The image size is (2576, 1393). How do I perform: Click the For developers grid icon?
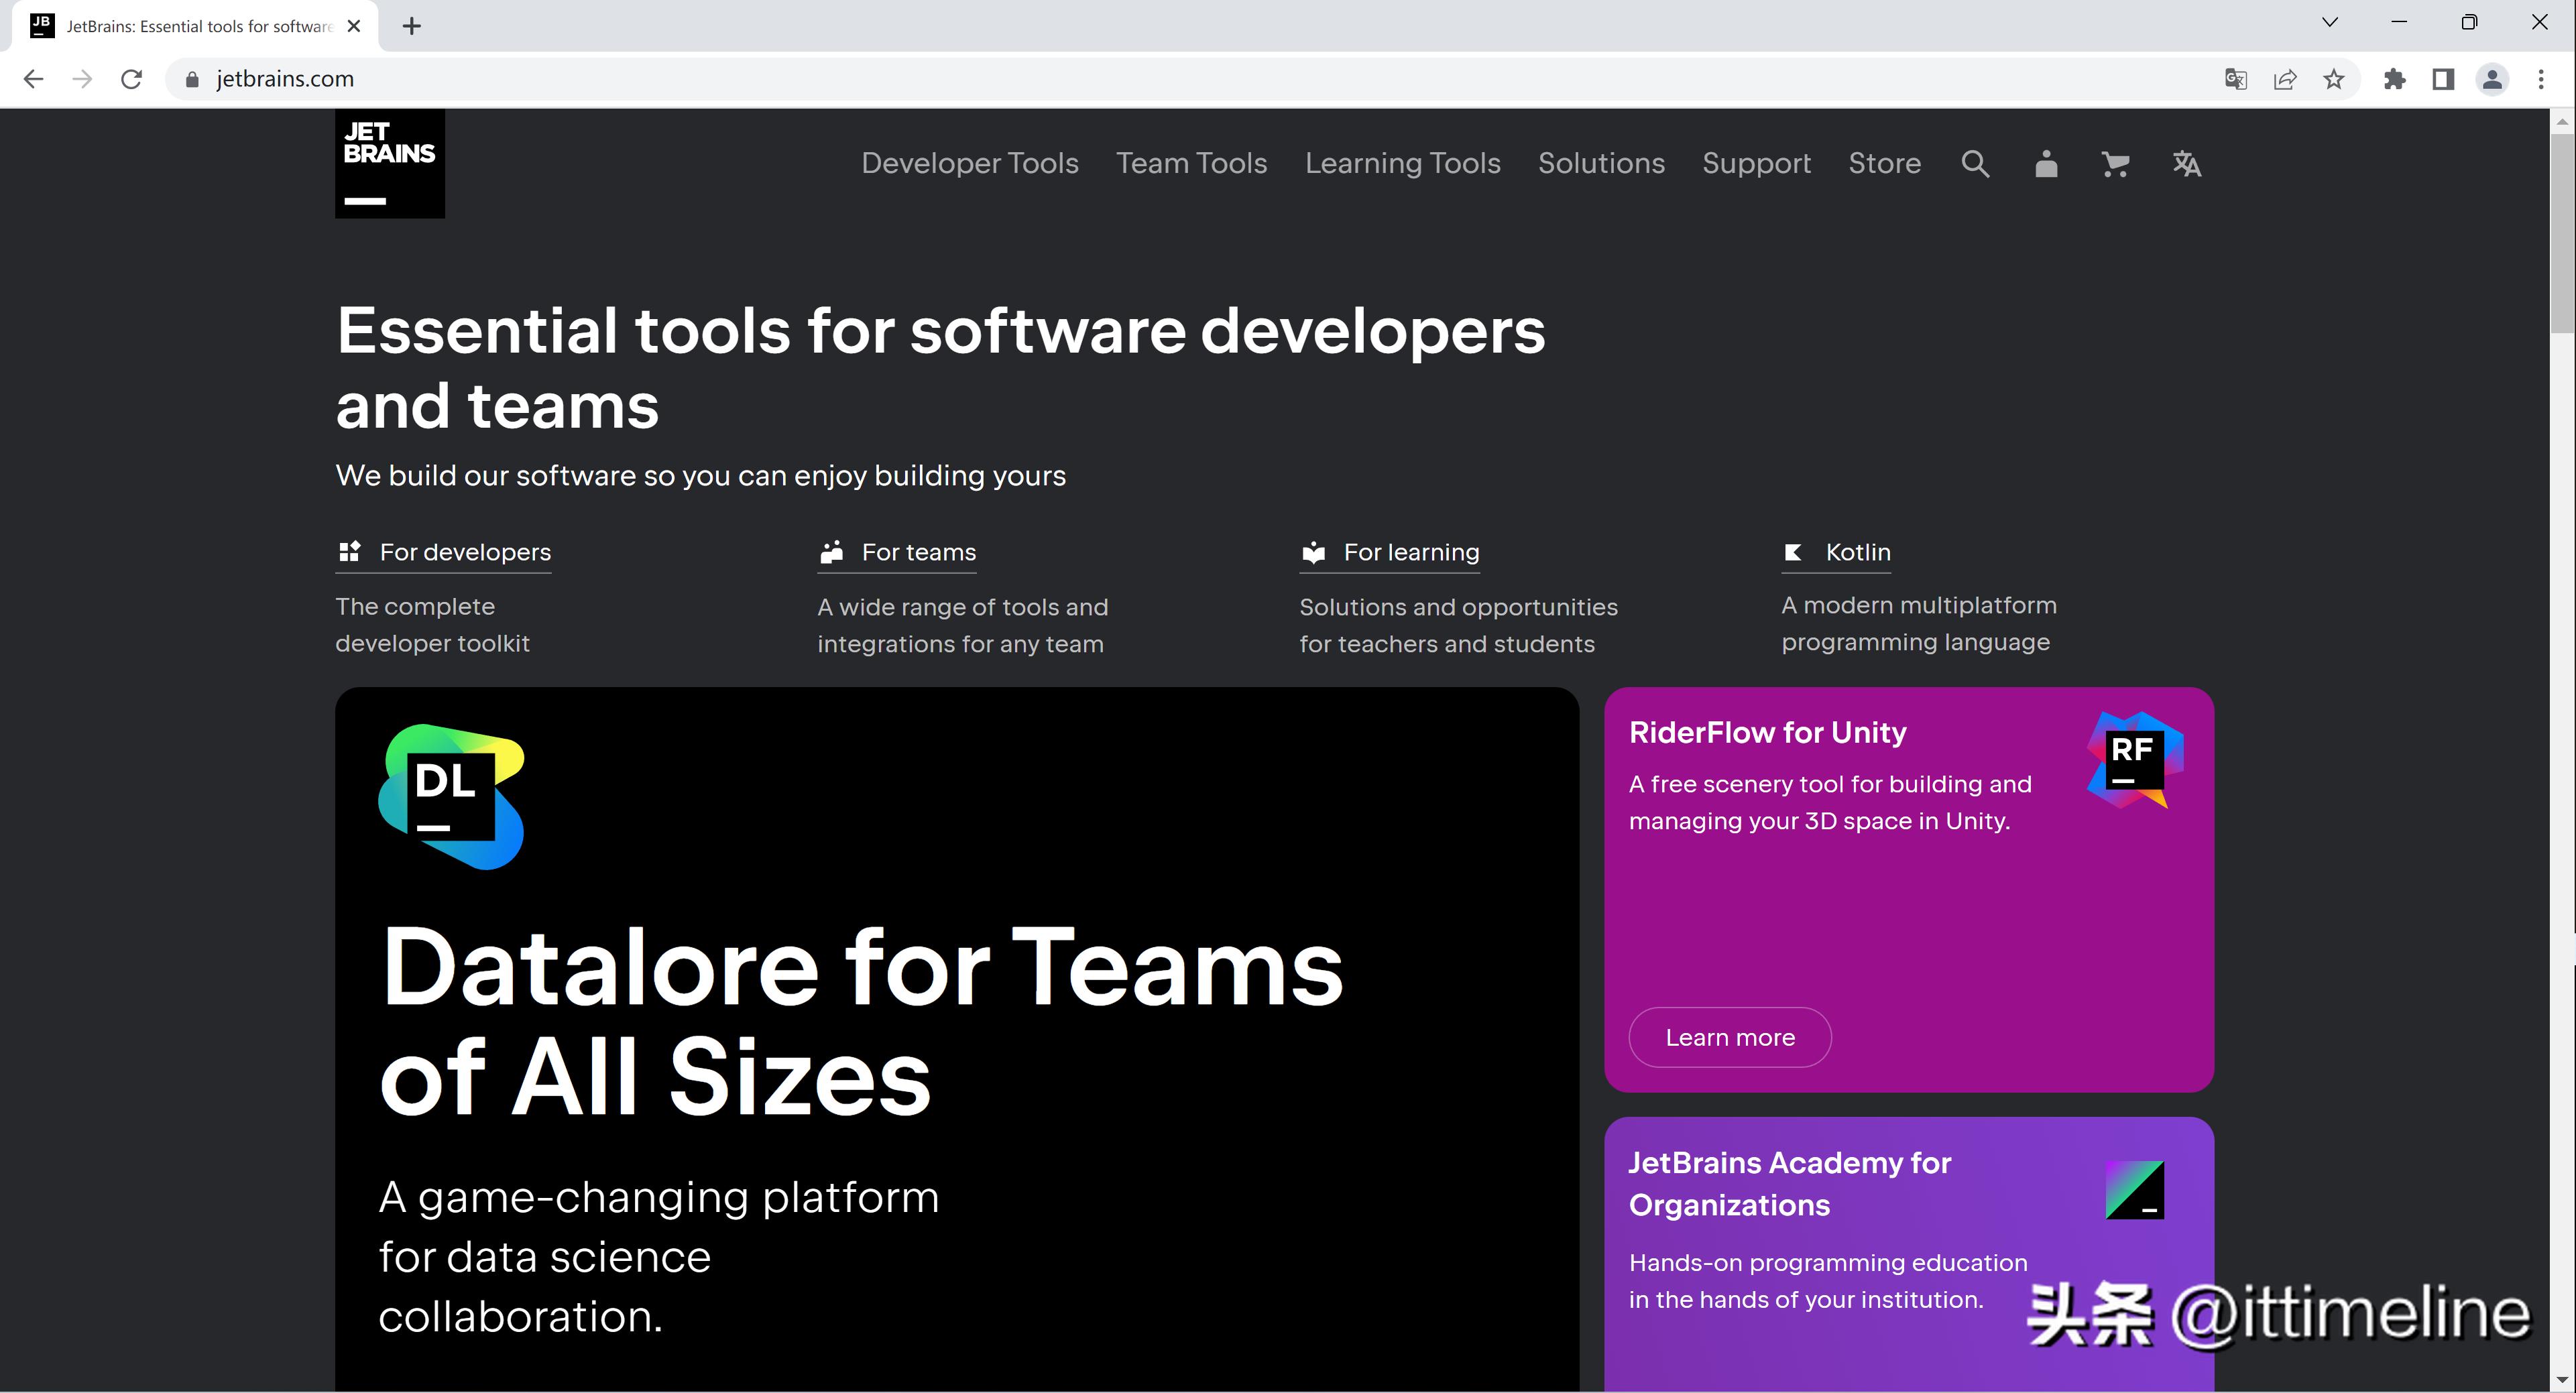pyautogui.click(x=349, y=551)
